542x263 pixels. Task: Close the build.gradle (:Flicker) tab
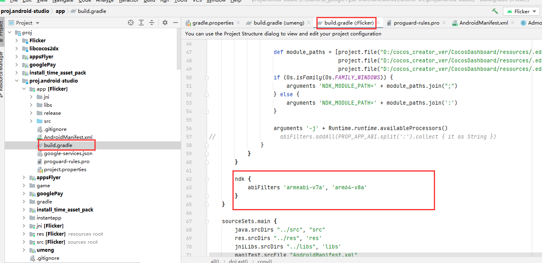tap(378, 23)
